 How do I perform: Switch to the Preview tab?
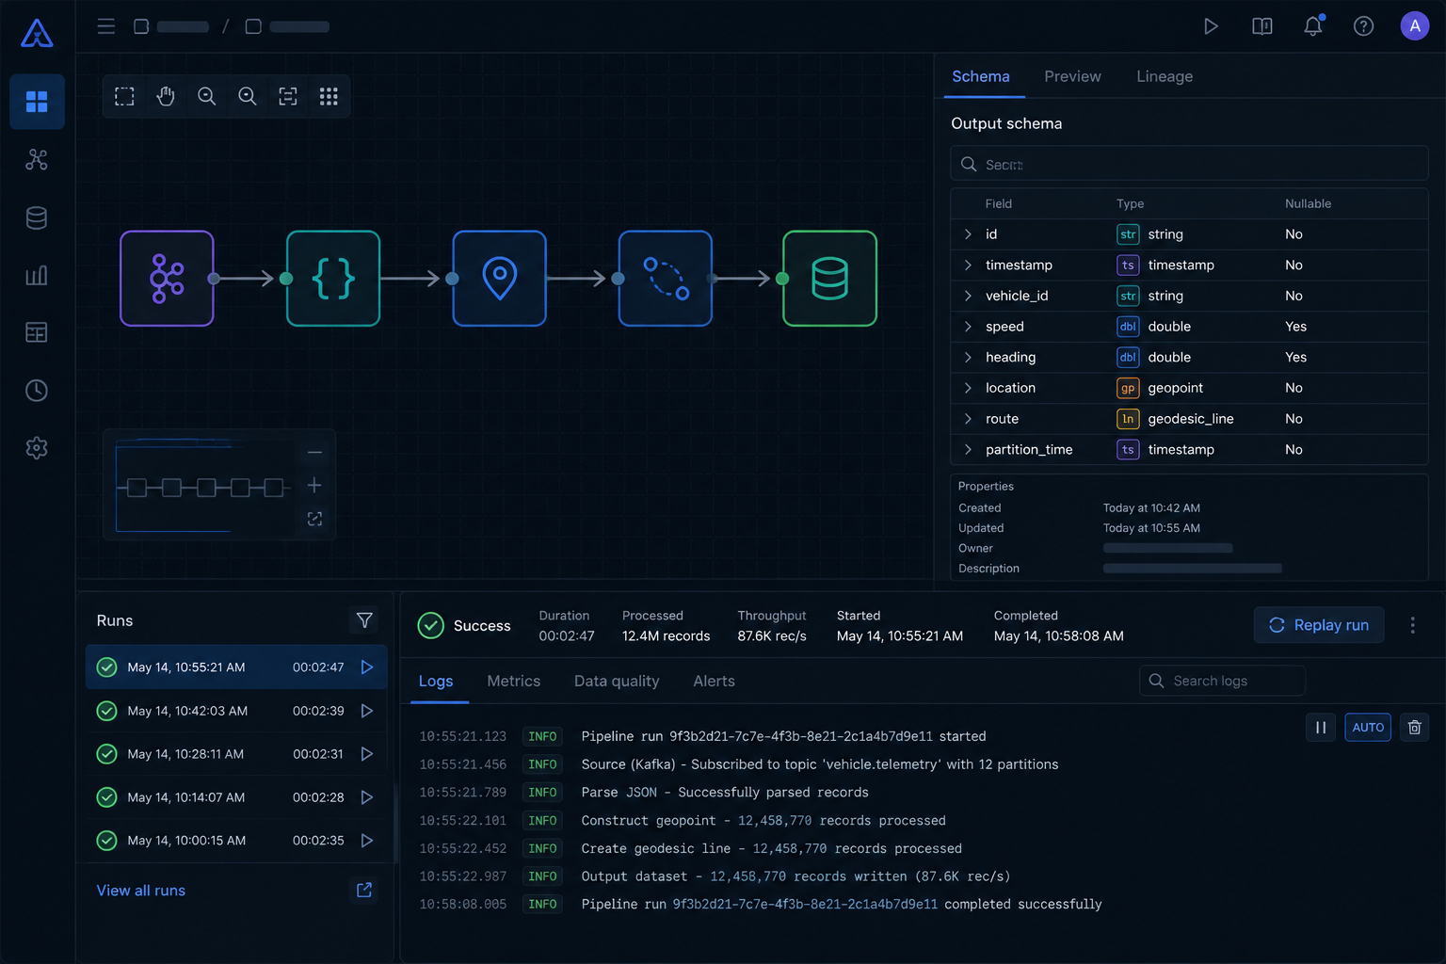[x=1072, y=76]
